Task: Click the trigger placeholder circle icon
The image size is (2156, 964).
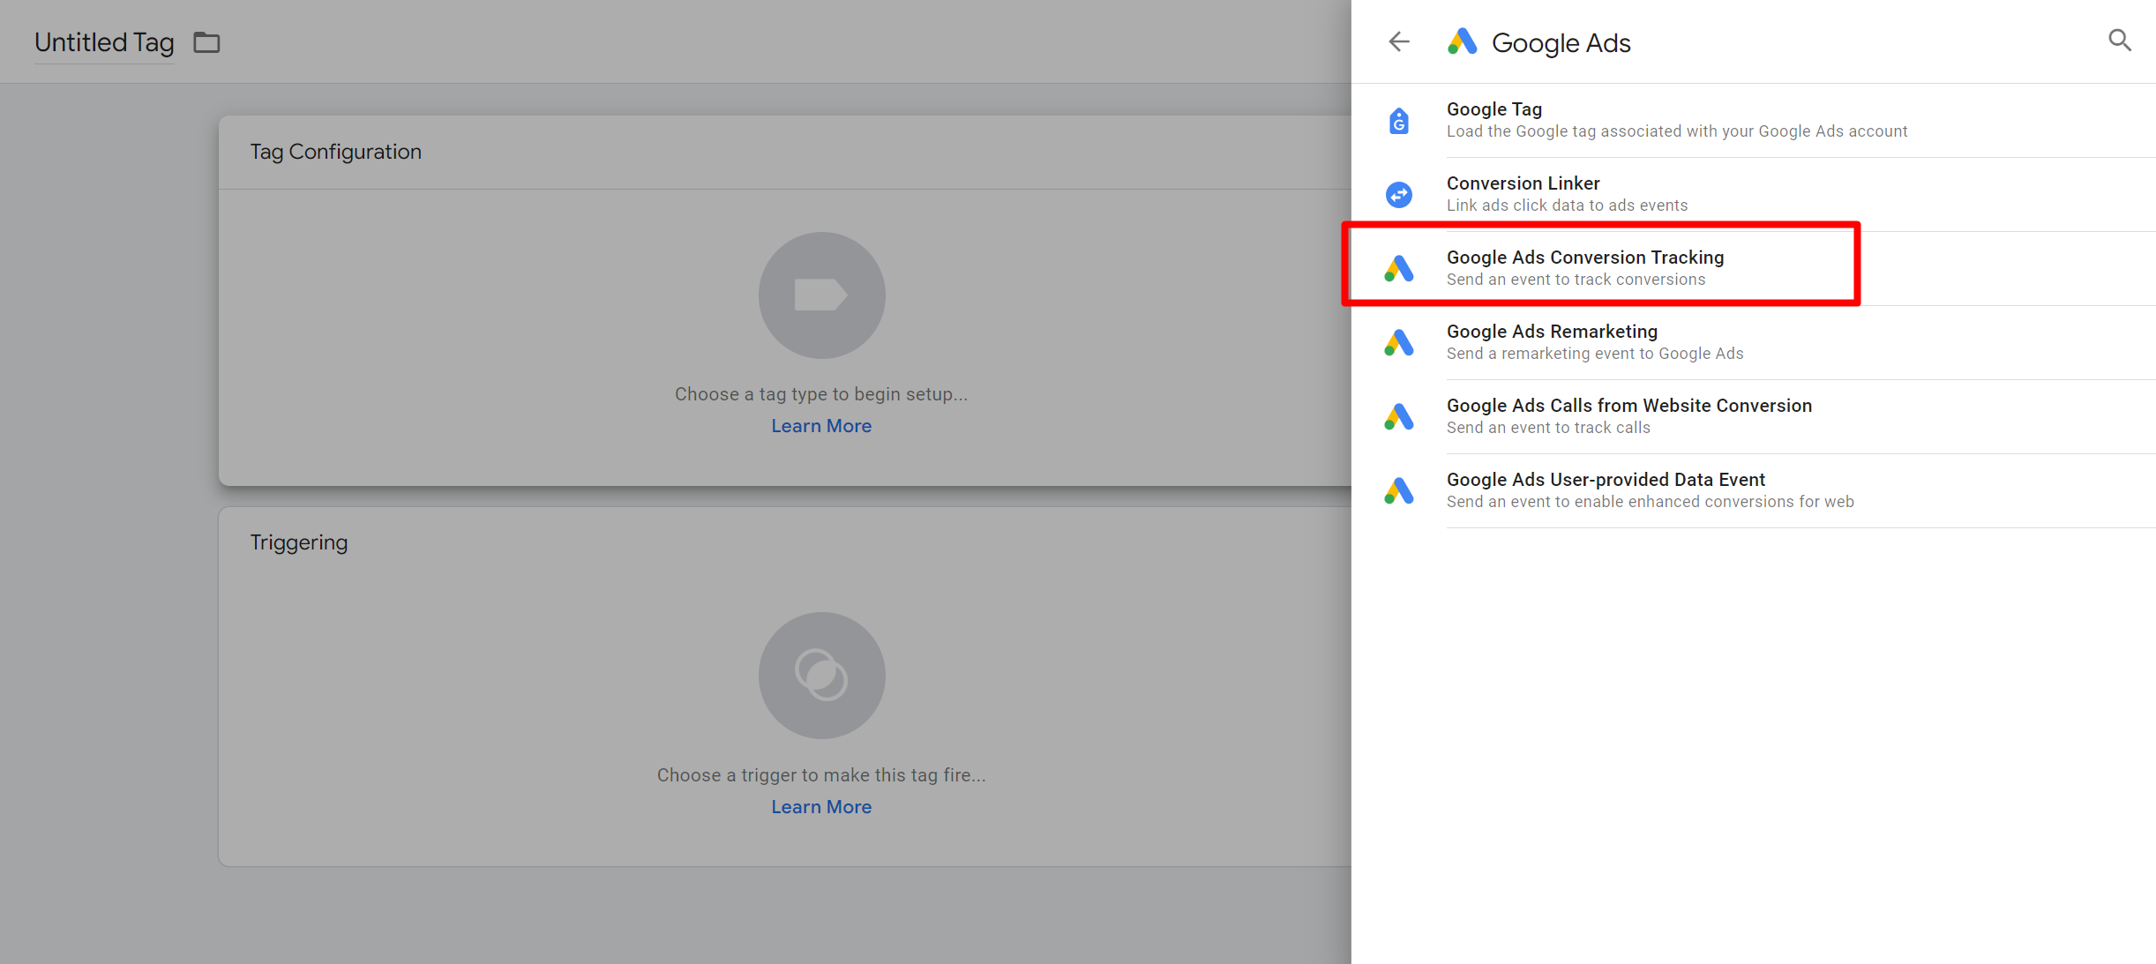Action: (x=821, y=676)
